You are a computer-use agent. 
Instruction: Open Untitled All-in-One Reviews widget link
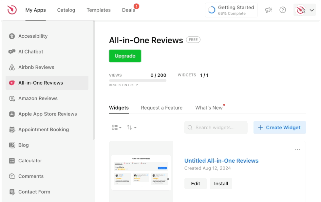(x=221, y=161)
